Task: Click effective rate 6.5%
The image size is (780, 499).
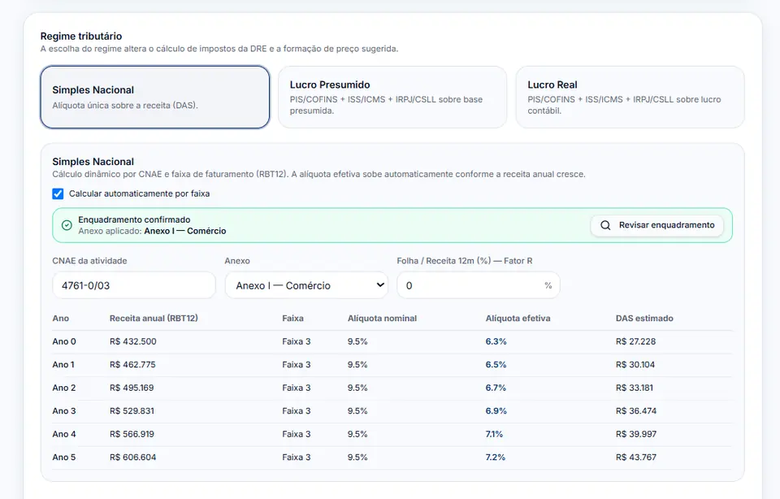Action: 496,365
